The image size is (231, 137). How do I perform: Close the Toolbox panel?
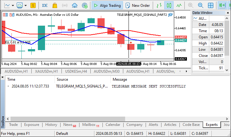point(2,77)
